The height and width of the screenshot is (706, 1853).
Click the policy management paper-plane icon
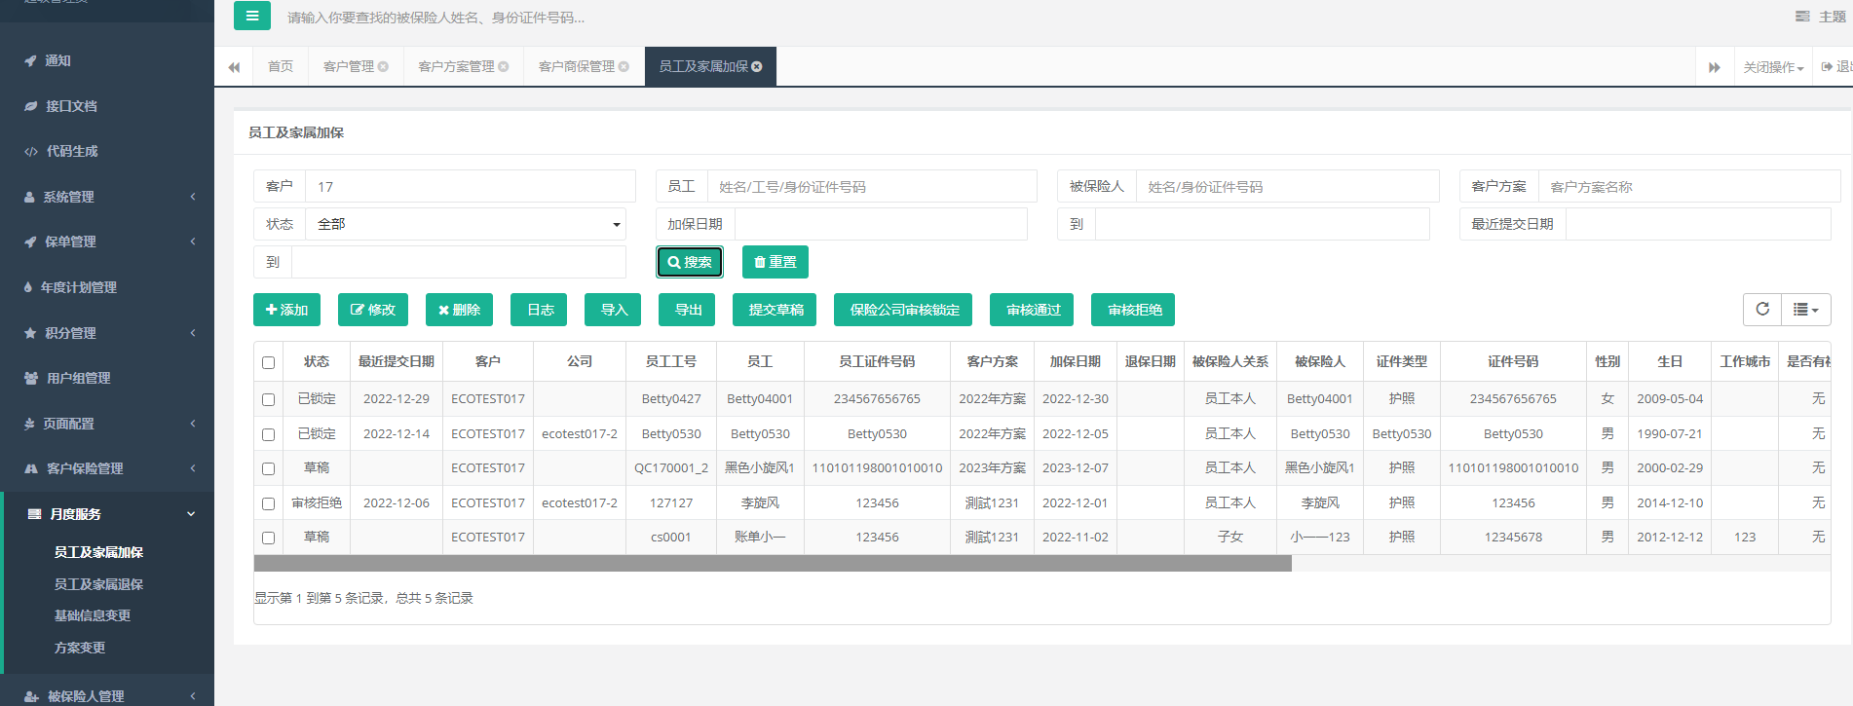coord(31,242)
